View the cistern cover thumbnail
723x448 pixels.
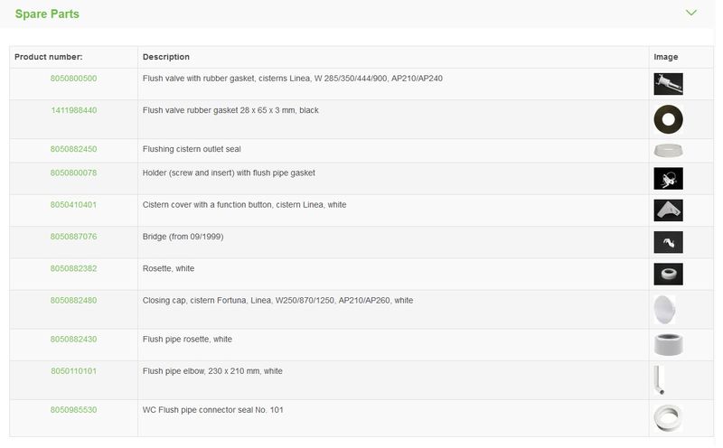tap(668, 210)
